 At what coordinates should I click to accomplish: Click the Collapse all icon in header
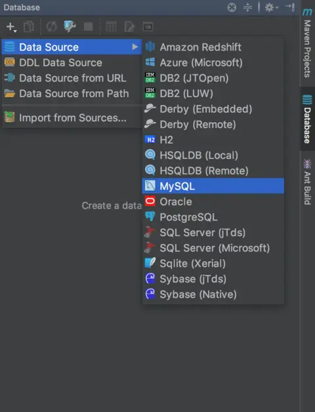tap(247, 7)
